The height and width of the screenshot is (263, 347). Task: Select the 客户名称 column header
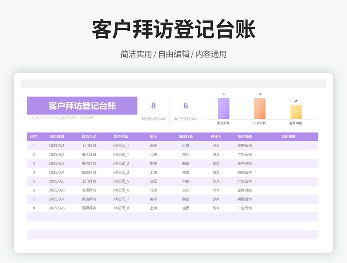(121, 137)
